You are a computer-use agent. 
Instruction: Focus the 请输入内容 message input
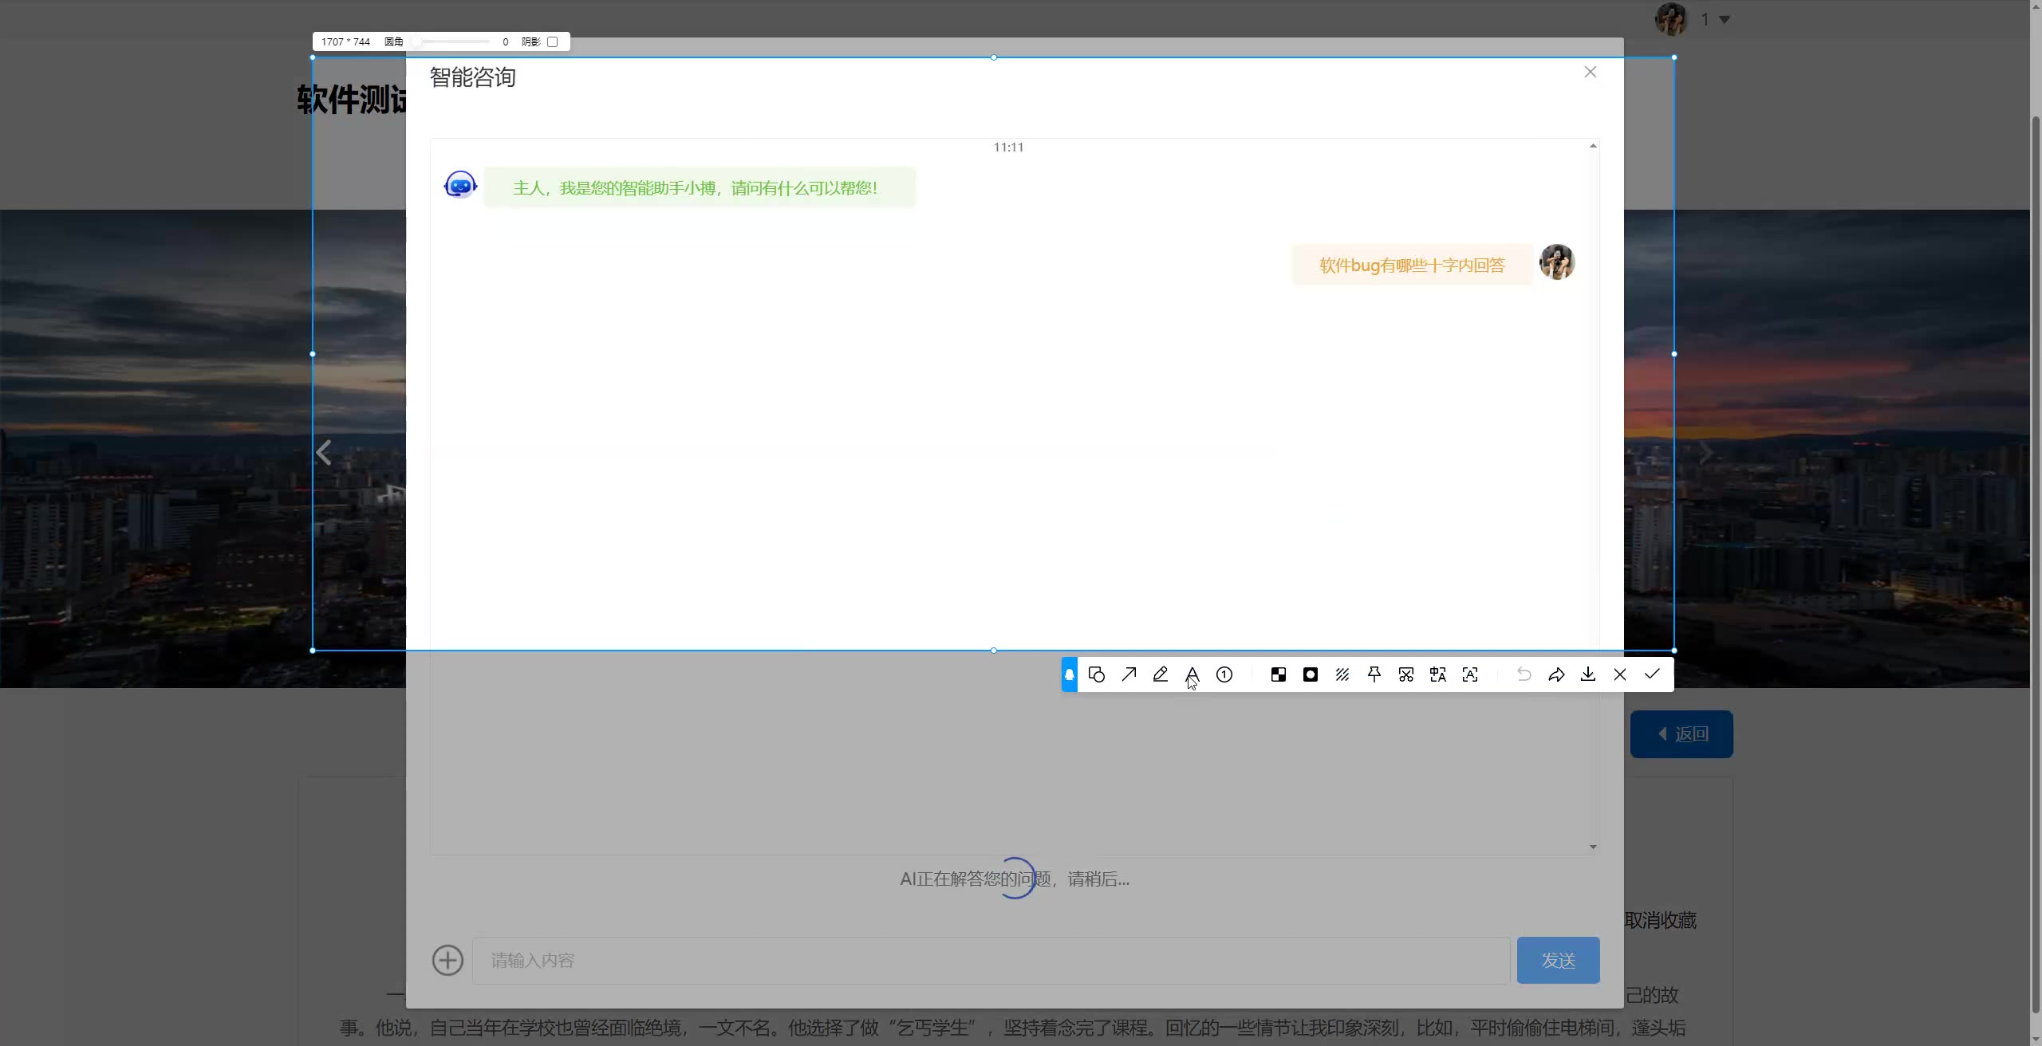click(990, 960)
